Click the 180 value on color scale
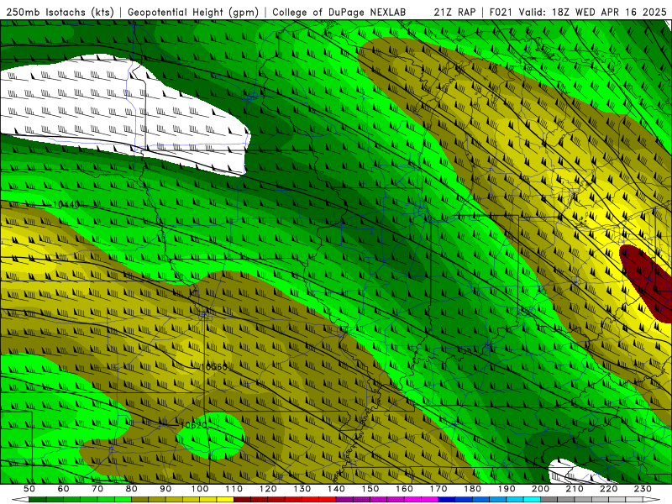This screenshot has width=672, height=504. [472, 489]
